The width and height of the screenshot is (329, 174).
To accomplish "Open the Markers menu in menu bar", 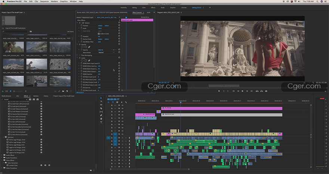I will pos(54,1).
